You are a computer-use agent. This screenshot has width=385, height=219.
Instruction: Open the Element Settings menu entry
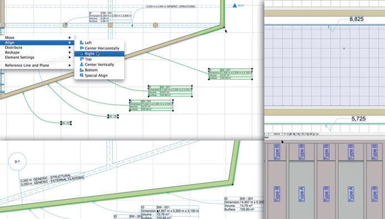[19, 57]
